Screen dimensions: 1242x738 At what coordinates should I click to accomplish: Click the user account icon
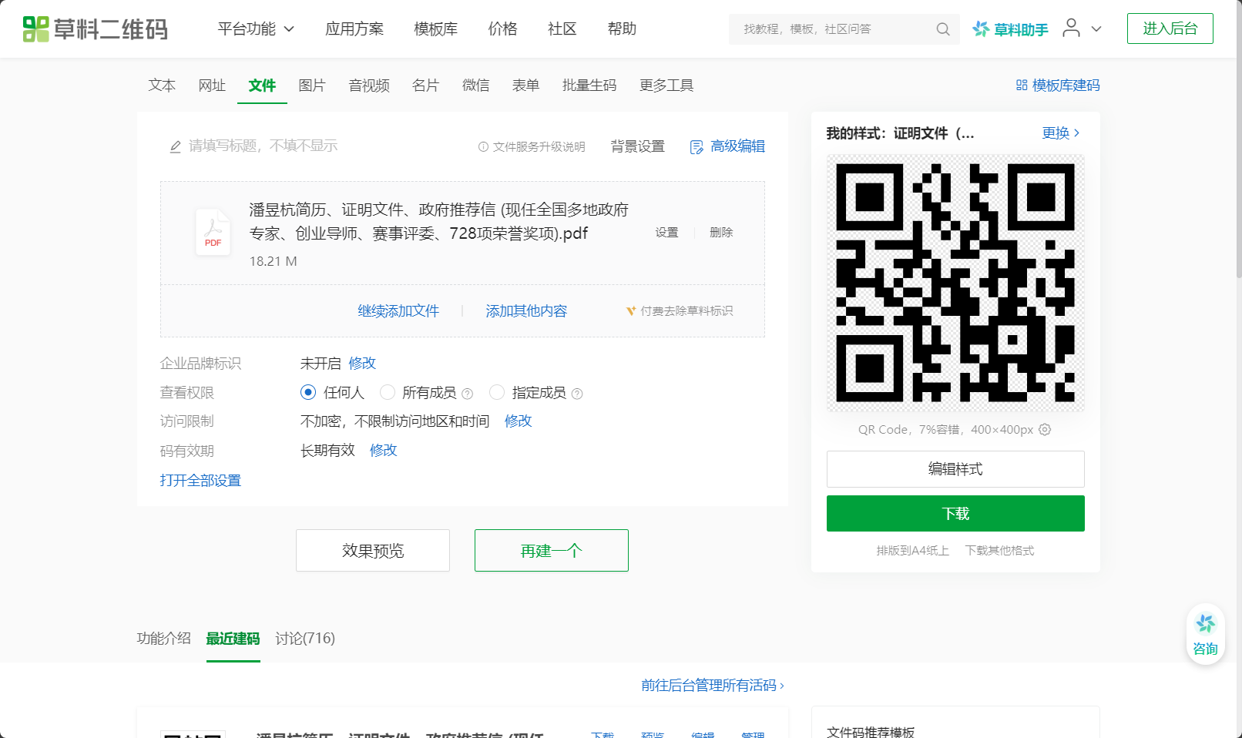pos(1071,29)
